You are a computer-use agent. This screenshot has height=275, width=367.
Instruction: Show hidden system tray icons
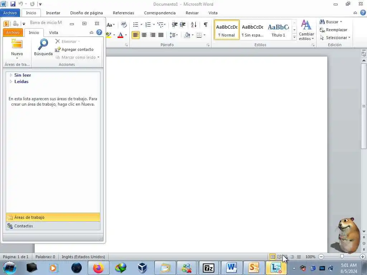[x=294, y=268]
